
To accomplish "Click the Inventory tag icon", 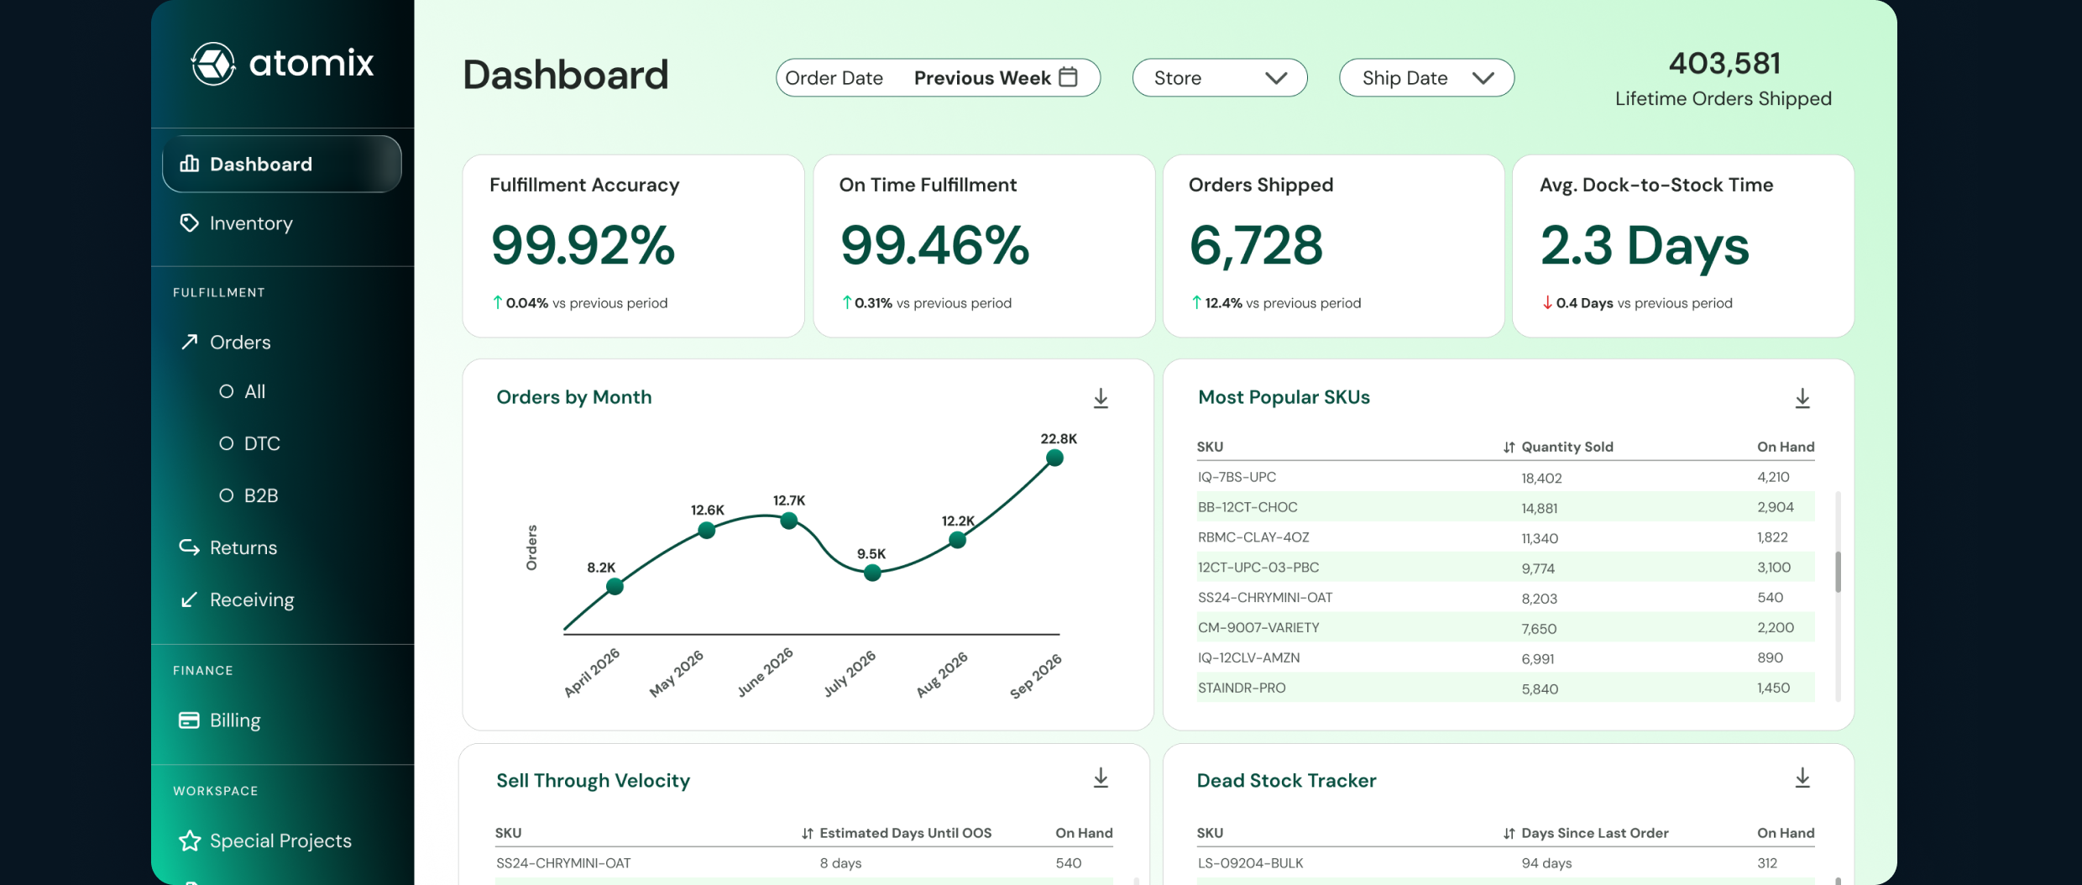I will coord(190,223).
